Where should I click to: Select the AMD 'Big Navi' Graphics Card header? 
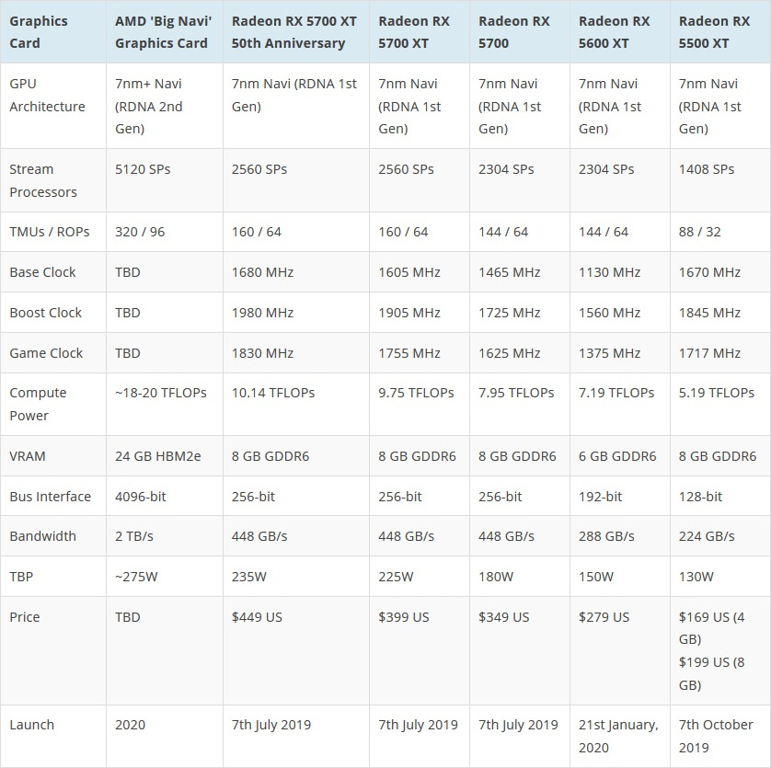pos(165,32)
